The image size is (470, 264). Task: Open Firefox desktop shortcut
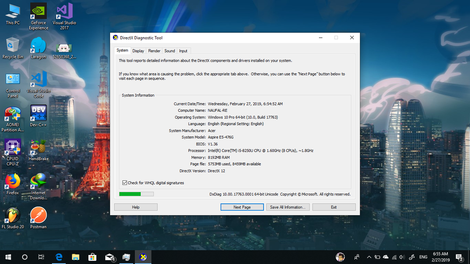pyautogui.click(x=13, y=184)
